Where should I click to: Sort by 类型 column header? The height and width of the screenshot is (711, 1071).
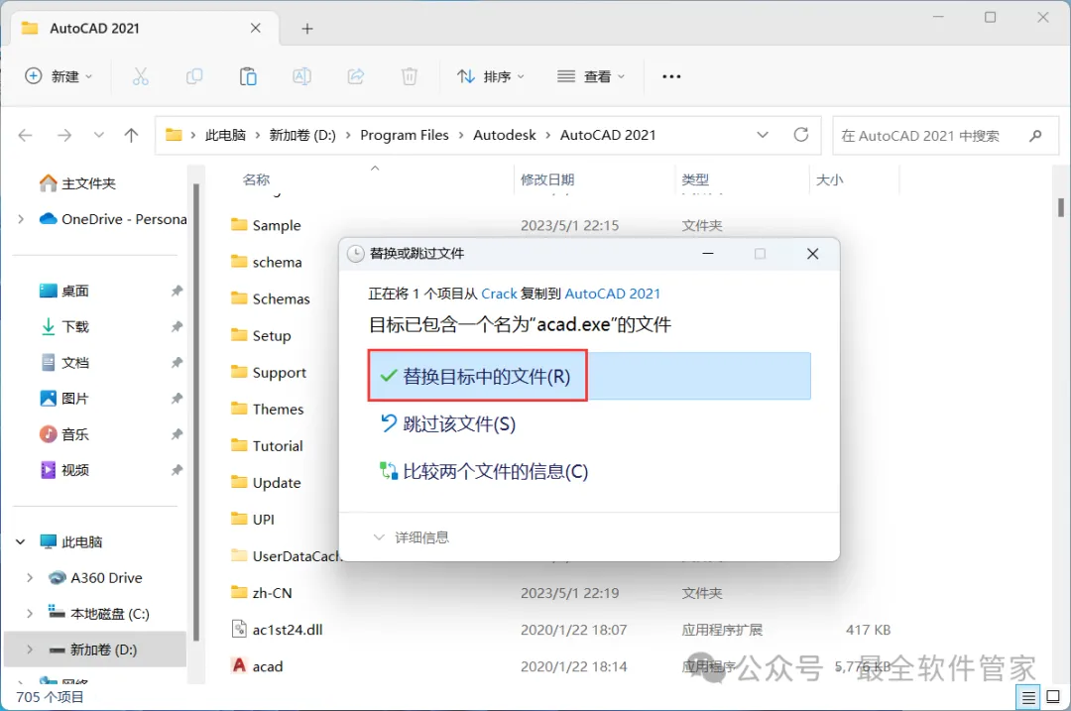click(x=695, y=179)
